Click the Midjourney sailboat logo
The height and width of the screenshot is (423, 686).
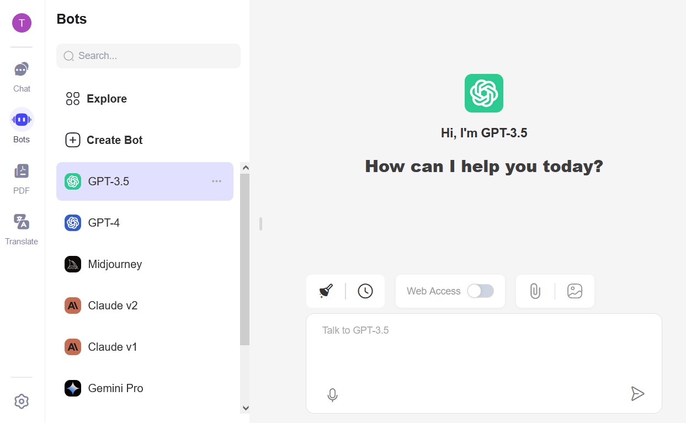73,264
